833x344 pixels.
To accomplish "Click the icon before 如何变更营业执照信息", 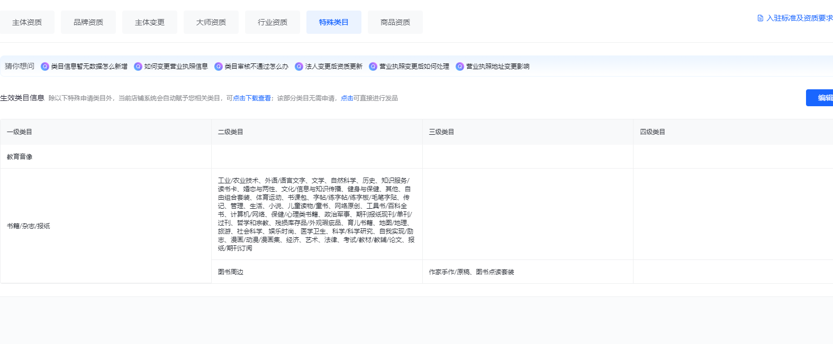I will click(x=138, y=67).
